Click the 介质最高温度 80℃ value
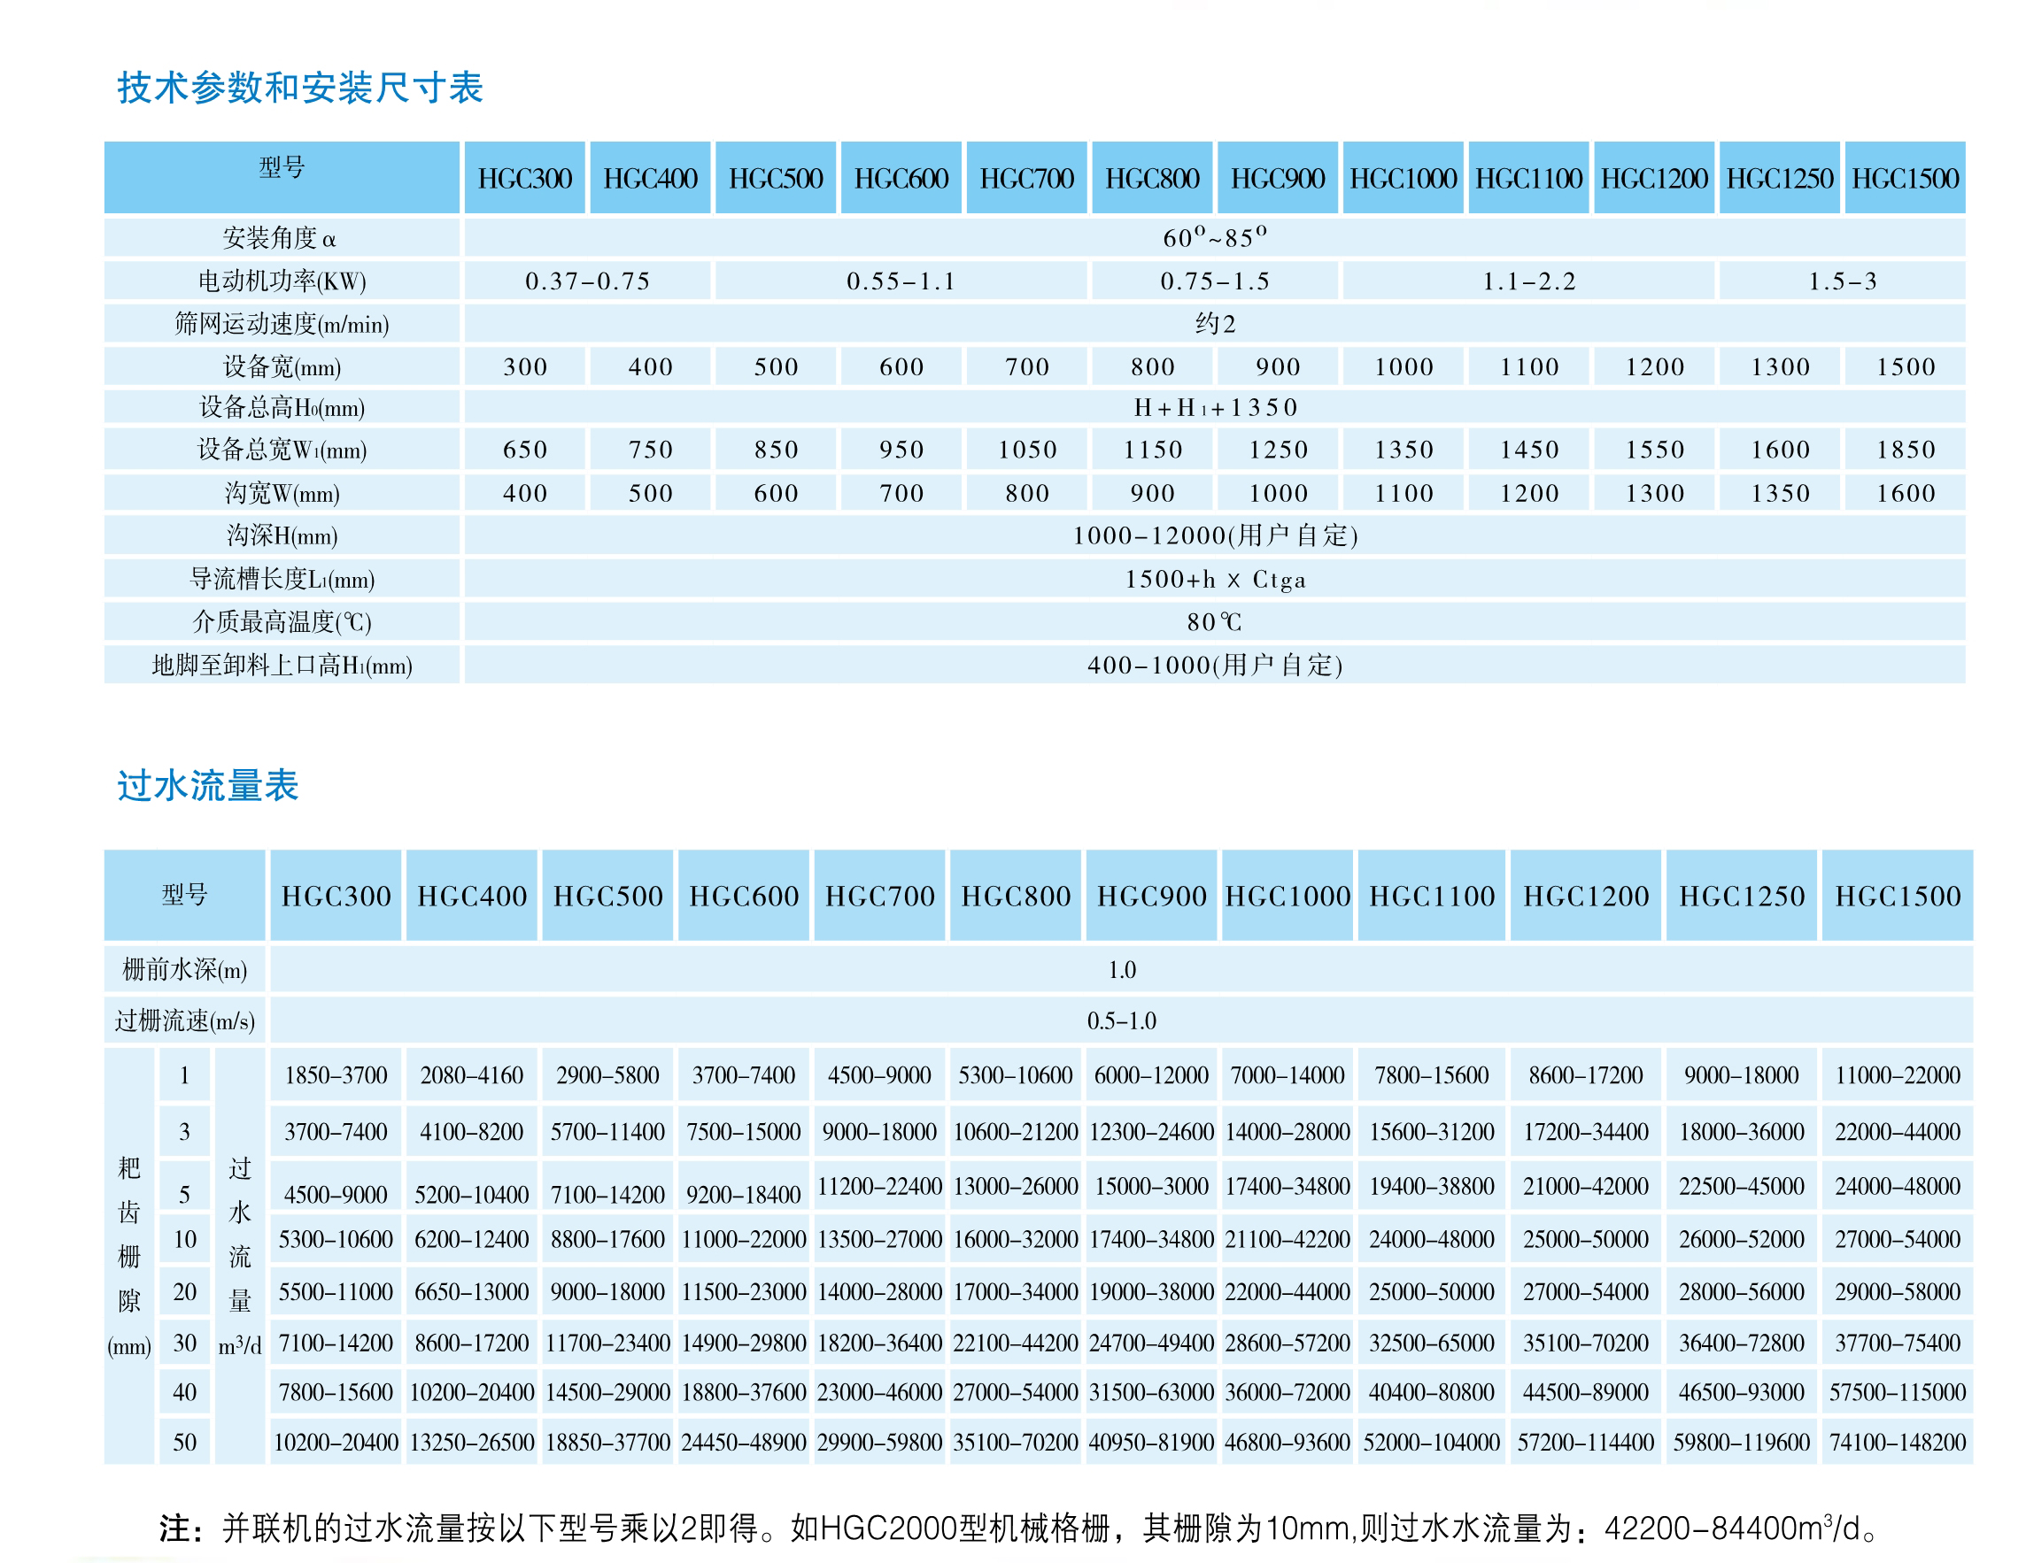 (1213, 622)
